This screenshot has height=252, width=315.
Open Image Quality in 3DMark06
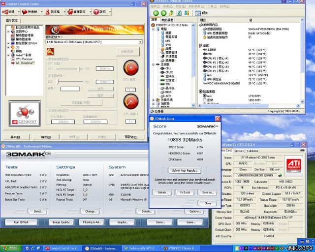tap(62, 222)
